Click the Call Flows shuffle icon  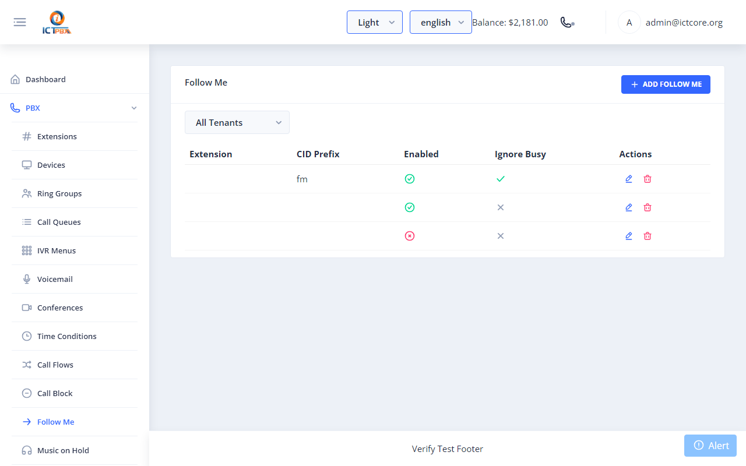click(x=27, y=365)
